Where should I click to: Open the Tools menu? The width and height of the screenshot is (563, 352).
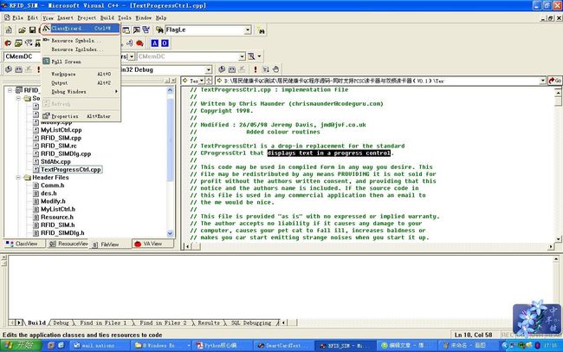(x=125, y=17)
